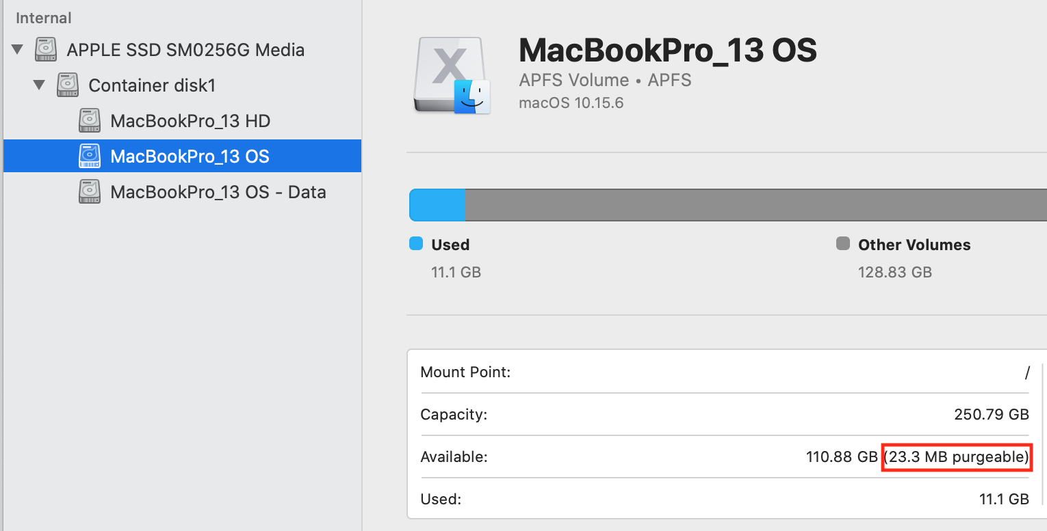Screen dimensions: 1047x531
Task: Click the 250.79 GB capacity value
Action: (991, 414)
